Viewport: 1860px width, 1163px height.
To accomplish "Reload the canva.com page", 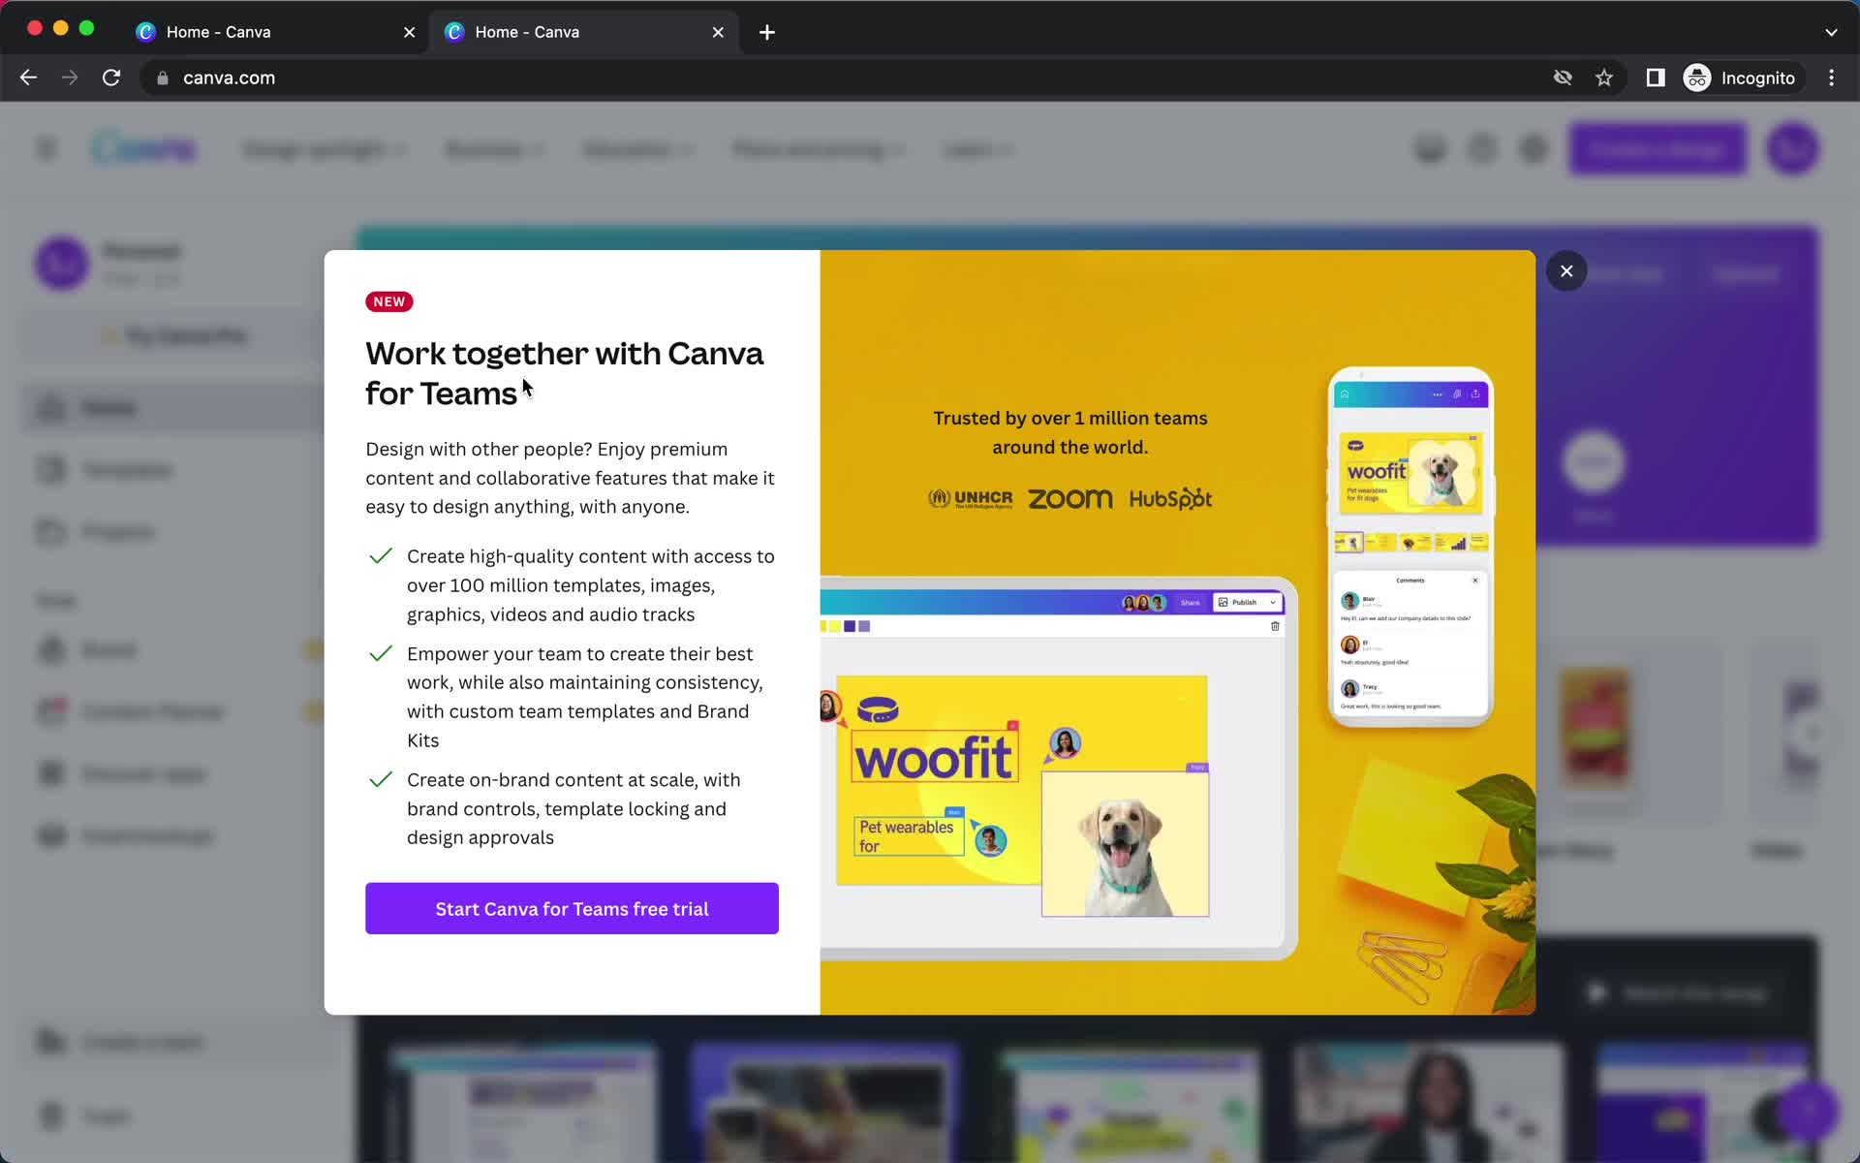I will click(x=111, y=78).
